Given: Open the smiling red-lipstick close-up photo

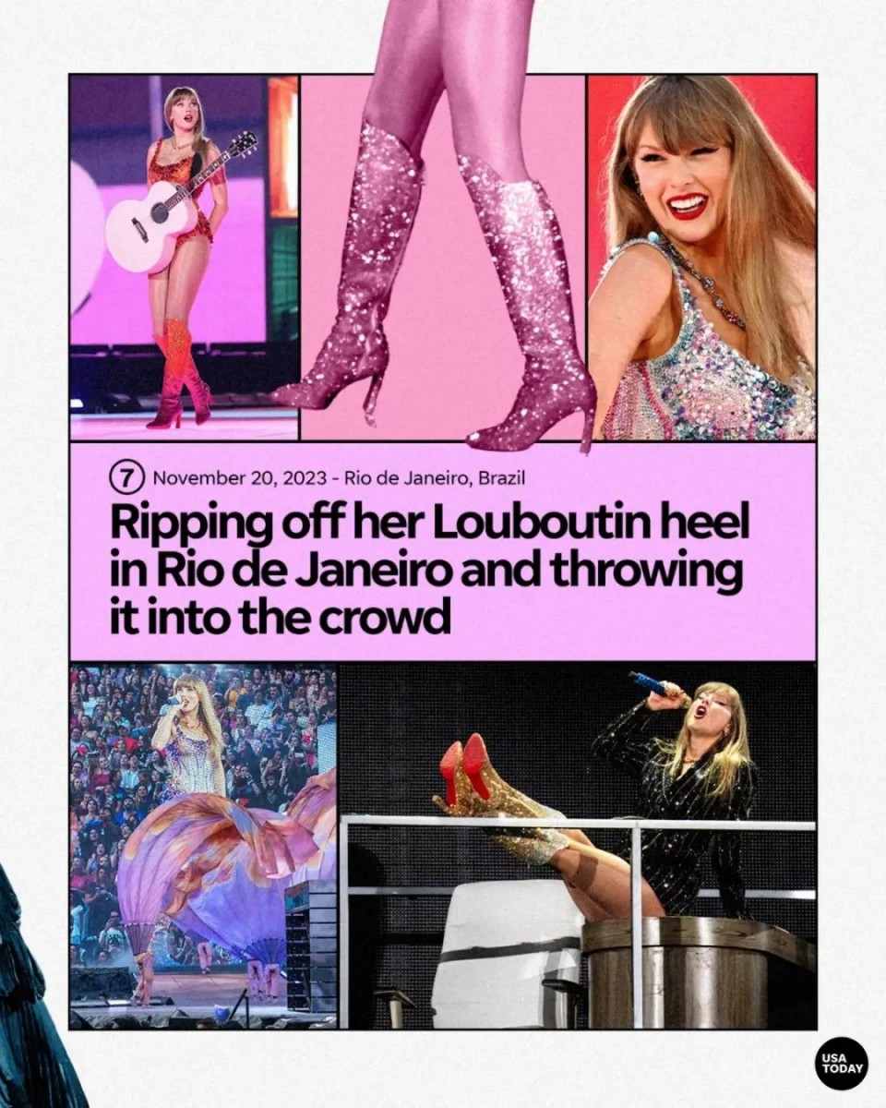Looking at the screenshot, I should coord(702,258).
